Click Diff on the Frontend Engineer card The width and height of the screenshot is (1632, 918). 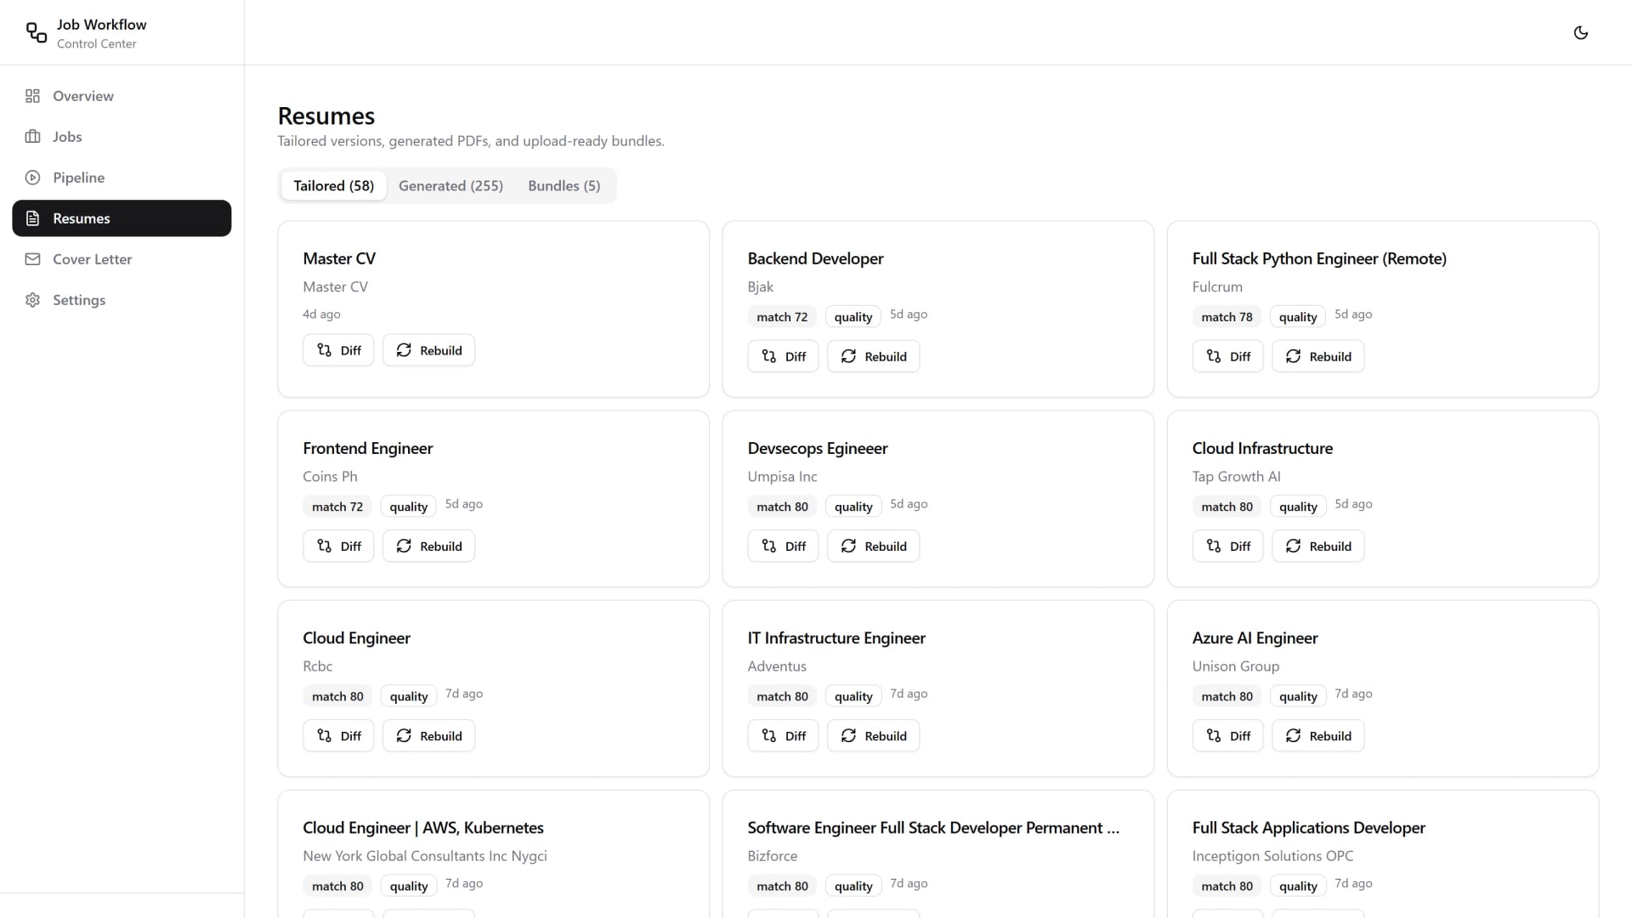[x=338, y=546]
